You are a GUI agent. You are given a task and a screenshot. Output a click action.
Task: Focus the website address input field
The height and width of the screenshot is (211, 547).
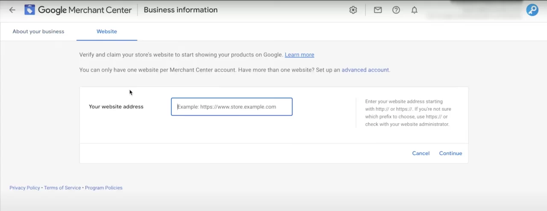click(232, 107)
